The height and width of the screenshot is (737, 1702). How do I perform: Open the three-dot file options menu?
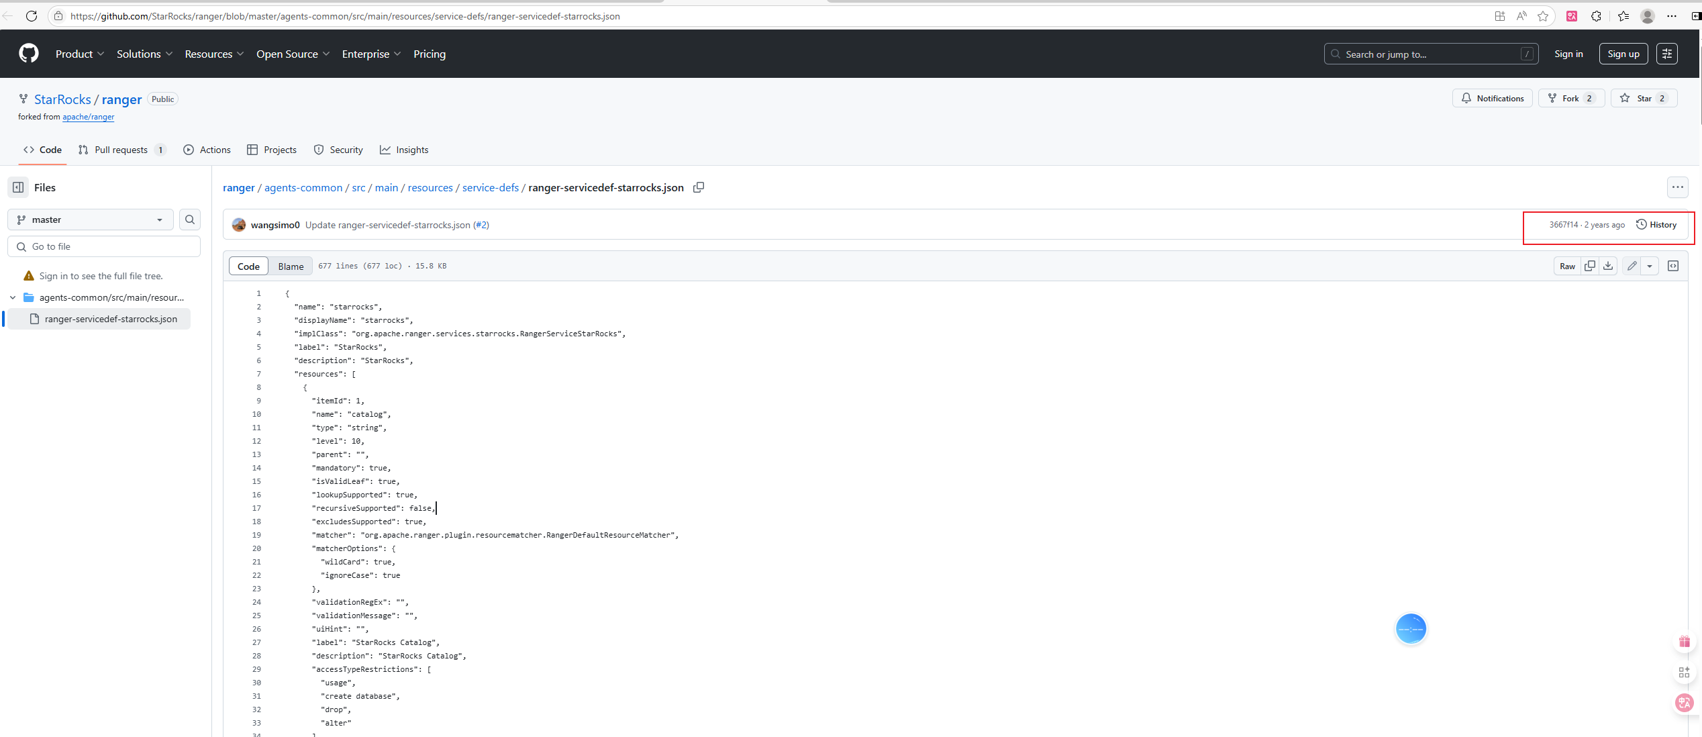pyautogui.click(x=1678, y=187)
